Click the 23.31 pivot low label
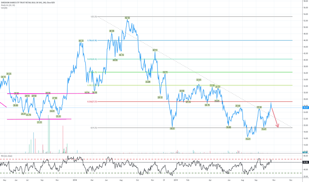The image size is (309, 182). pos(58,116)
